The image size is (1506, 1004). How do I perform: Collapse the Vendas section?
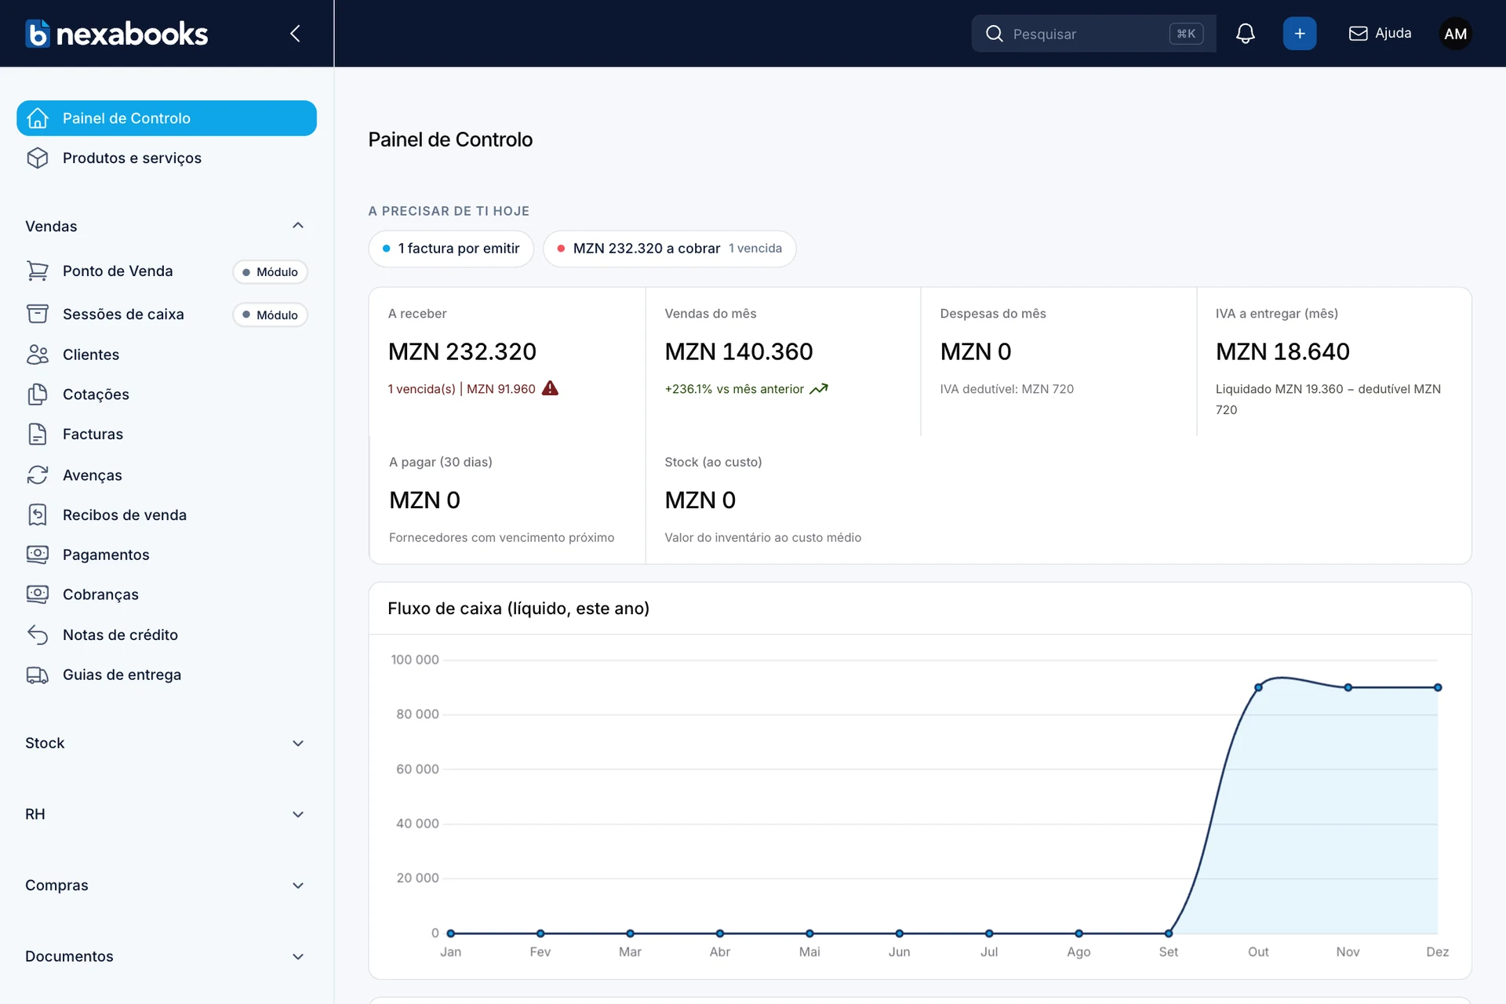point(298,226)
